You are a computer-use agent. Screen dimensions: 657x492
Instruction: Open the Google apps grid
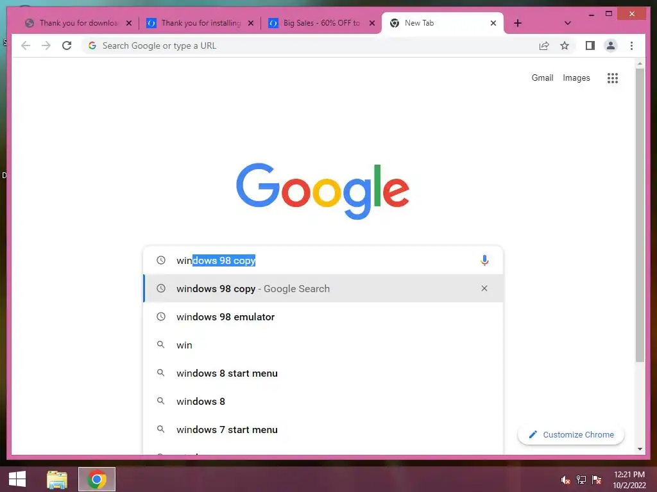point(613,78)
